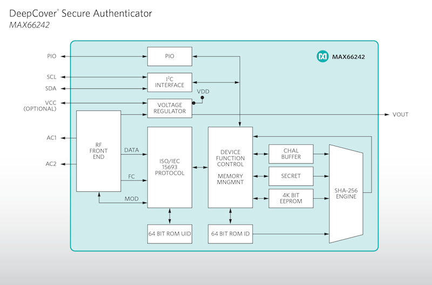Click the Maxim logo icon beside MAX66242
Viewport: 432px width, 285px height.
[x=322, y=57]
